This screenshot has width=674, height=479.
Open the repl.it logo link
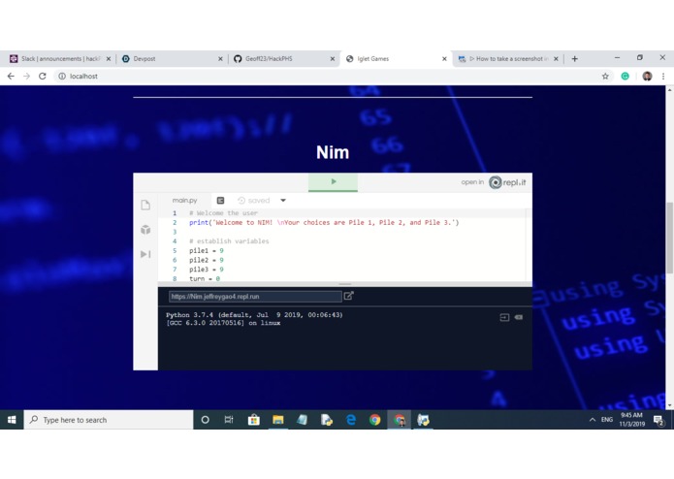[507, 182]
